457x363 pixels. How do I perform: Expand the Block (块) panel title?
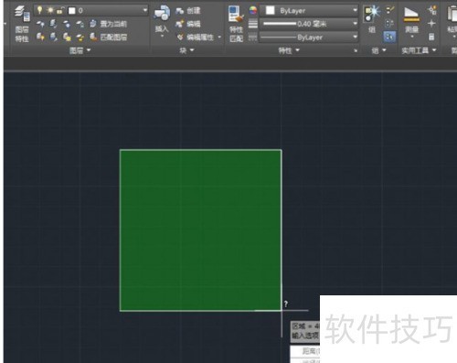click(x=186, y=50)
